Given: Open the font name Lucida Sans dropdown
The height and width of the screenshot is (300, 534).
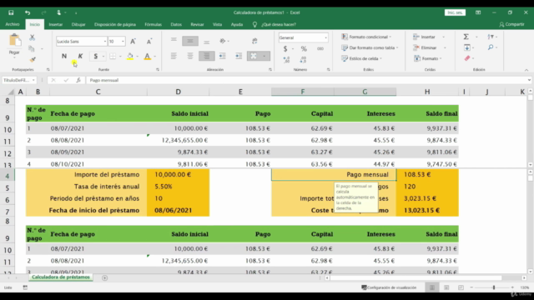Looking at the screenshot, I should [x=104, y=41].
